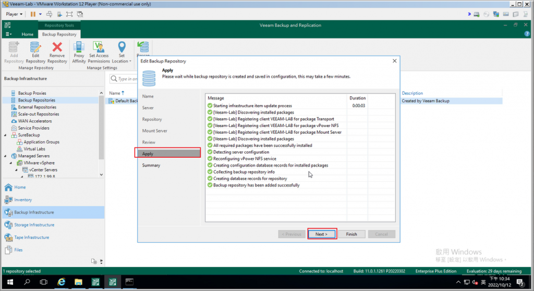The width and height of the screenshot is (534, 291).
Task: Select Virtual Labs tree item
Action: click(x=34, y=149)
